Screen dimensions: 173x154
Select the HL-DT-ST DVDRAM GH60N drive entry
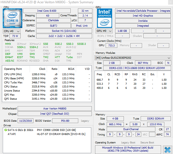[47, 134]
